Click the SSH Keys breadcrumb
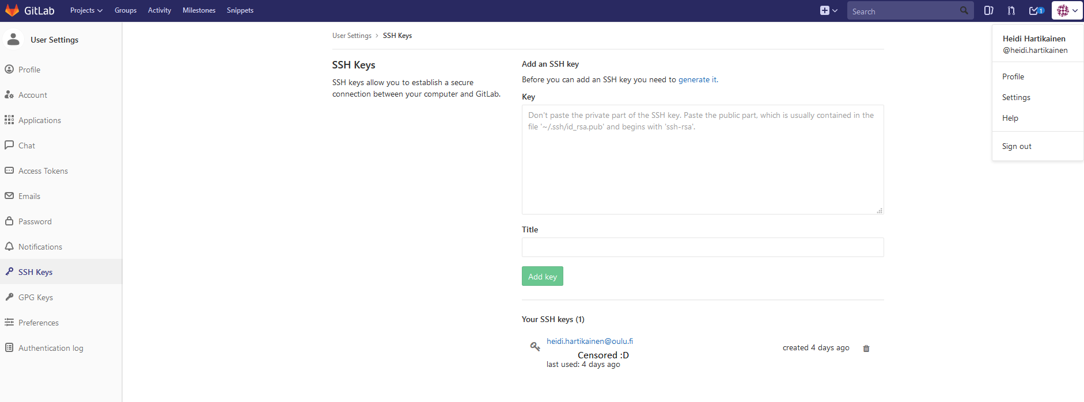Viewport: 1084px width, 402px height. click(397, 36)
